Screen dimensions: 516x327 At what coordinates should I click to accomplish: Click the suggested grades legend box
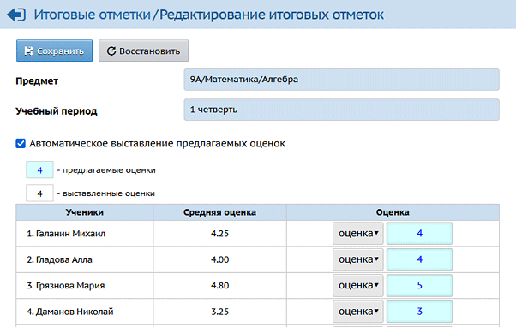(x=39, y=169)
